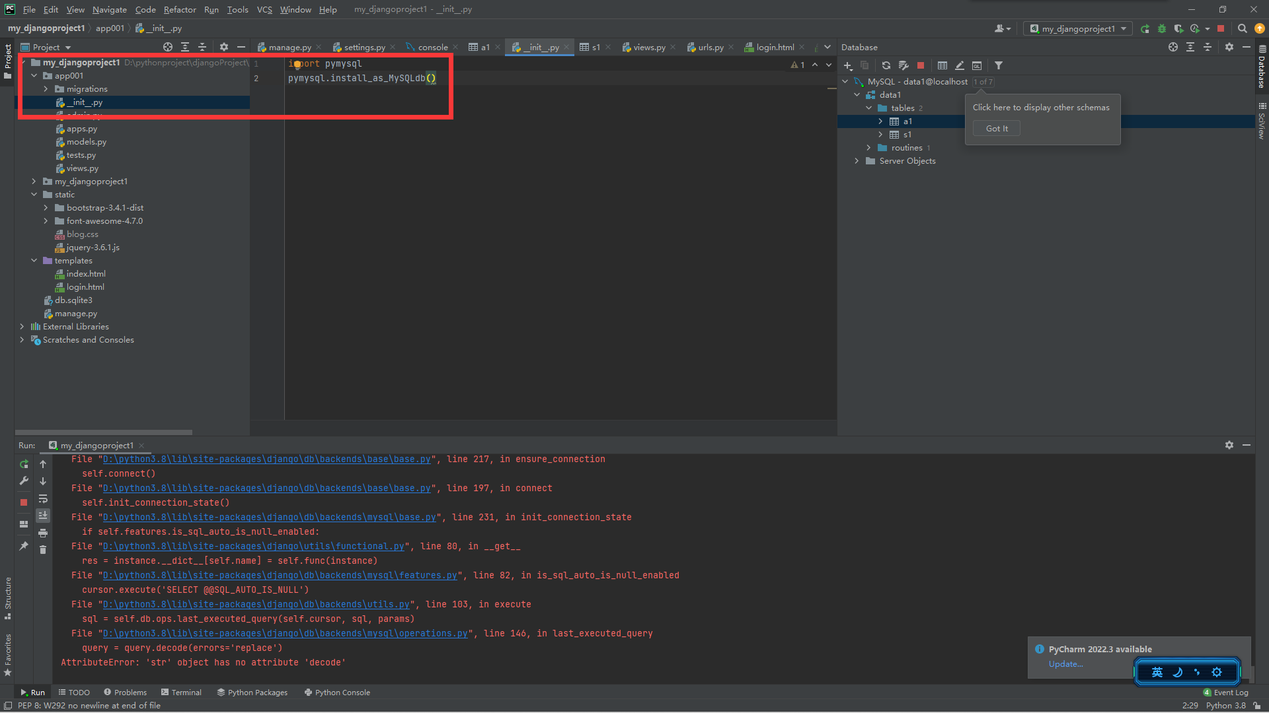The height and width of the screenshot is (713, 1269).
Task: Rerun my_djangoproject1 from the main toolbar
Action: (x=1145, y=28)
